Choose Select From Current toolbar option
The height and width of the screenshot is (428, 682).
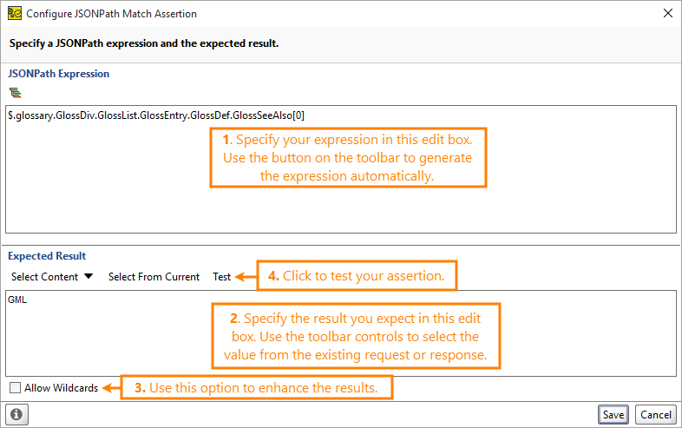click(154, 277)
